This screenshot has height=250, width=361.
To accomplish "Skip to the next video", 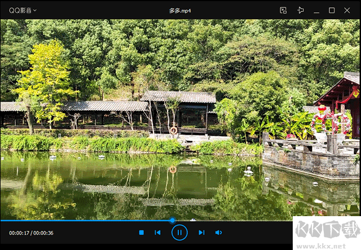I will coord(201,233).
